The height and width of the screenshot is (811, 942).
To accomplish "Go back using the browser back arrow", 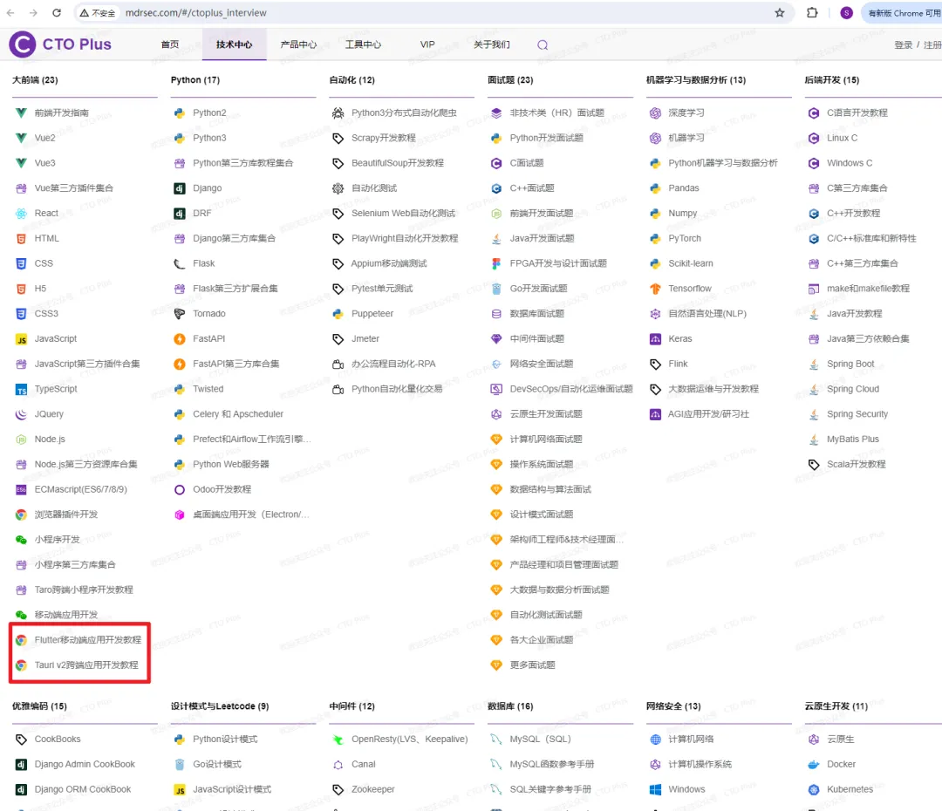I will [10, 12].
